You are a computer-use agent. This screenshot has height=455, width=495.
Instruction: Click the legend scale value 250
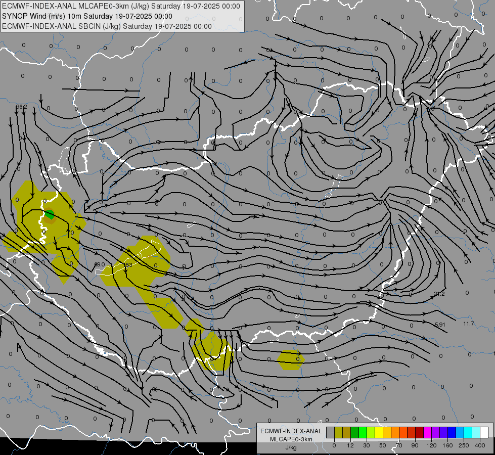click(x=464, y=445)
